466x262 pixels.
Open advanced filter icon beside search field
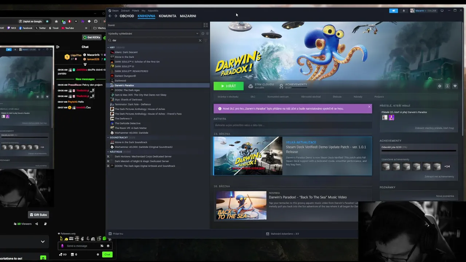click(x=206, y=40)
